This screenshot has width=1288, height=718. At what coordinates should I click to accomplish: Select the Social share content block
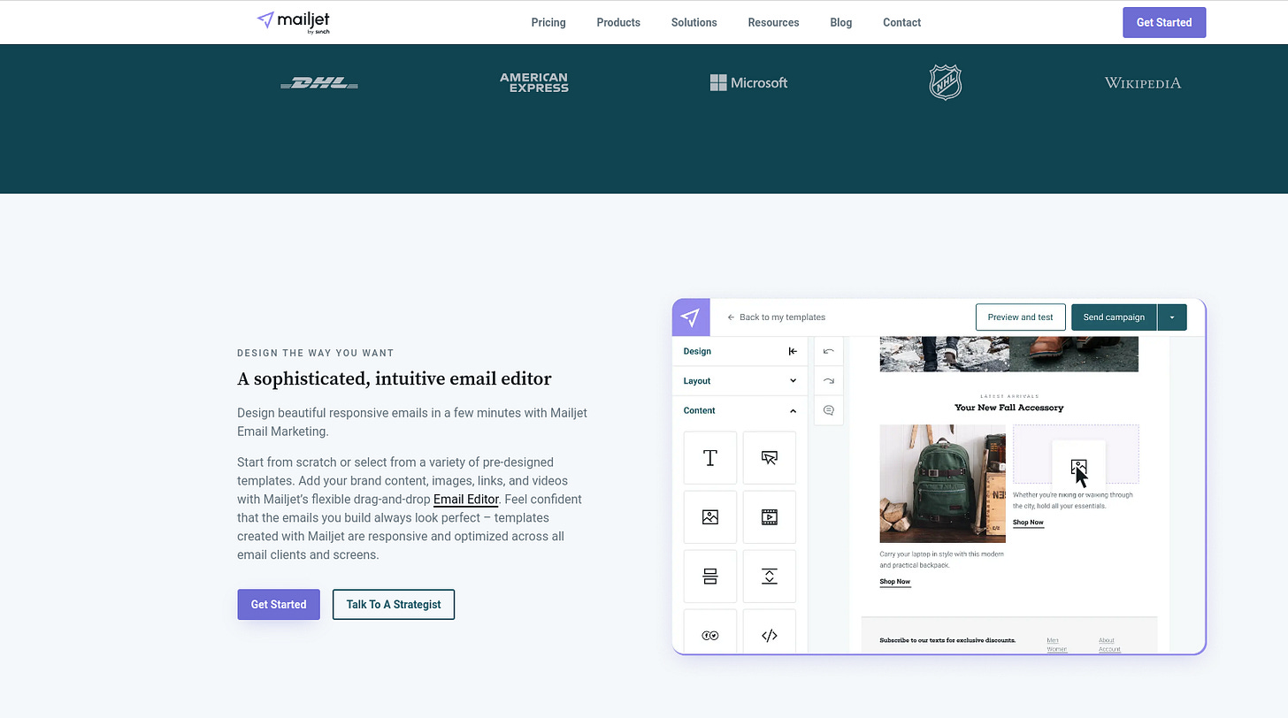point(710,631)
